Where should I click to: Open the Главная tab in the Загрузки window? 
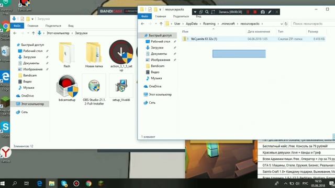click(x=33, y=26)
